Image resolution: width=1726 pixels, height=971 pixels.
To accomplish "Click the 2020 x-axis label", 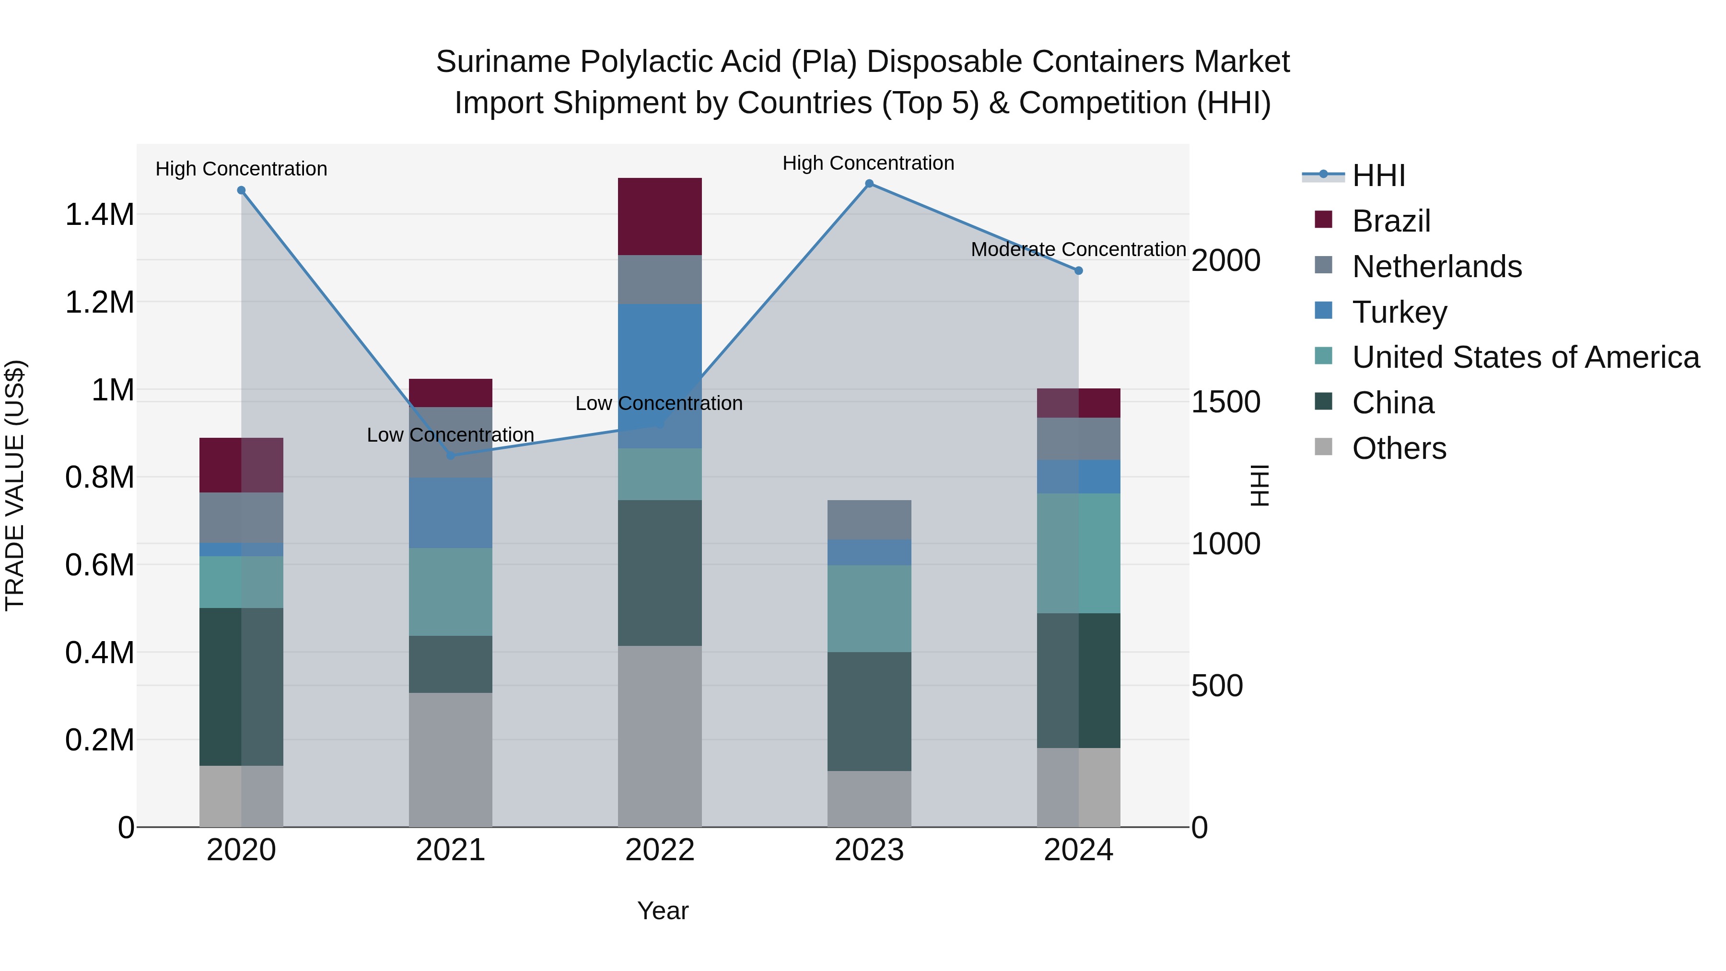I will pyautogui.click(x=241, y=850).
